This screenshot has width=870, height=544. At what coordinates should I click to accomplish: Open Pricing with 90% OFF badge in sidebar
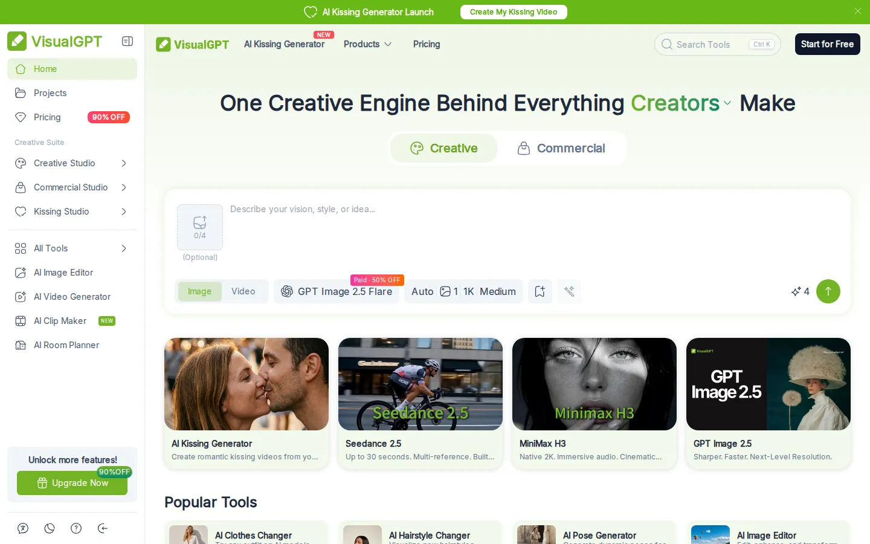click(x=72, y=117)
